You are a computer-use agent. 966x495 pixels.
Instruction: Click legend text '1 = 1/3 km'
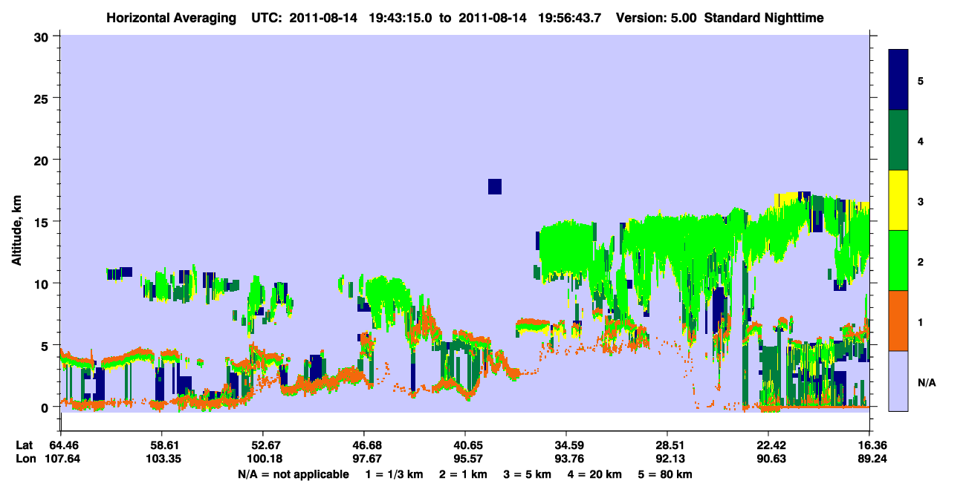(x=395, y=473)
